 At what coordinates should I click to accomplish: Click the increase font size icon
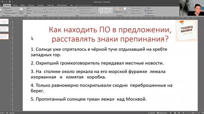[x=51, y=9]
